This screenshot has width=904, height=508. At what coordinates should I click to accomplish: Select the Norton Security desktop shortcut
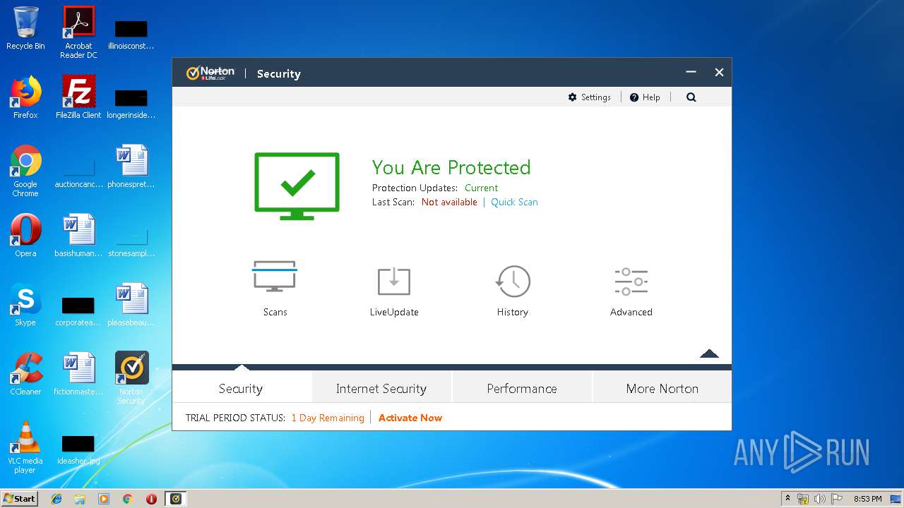pyautogui.click(x=131, y=378)
